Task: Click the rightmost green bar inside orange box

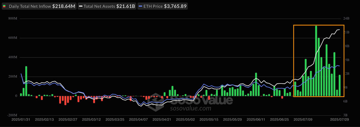Action: coord(340,85)
